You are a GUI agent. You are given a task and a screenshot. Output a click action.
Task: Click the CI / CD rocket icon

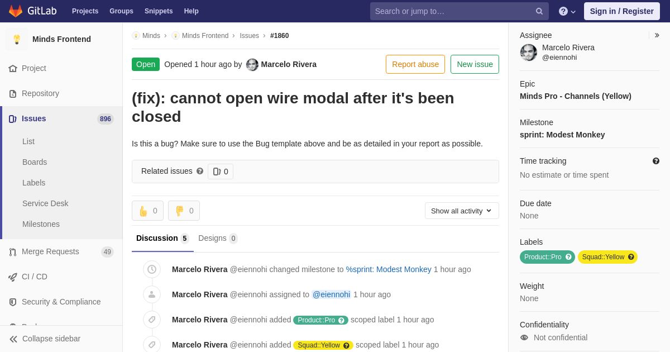tap(13, 277)
